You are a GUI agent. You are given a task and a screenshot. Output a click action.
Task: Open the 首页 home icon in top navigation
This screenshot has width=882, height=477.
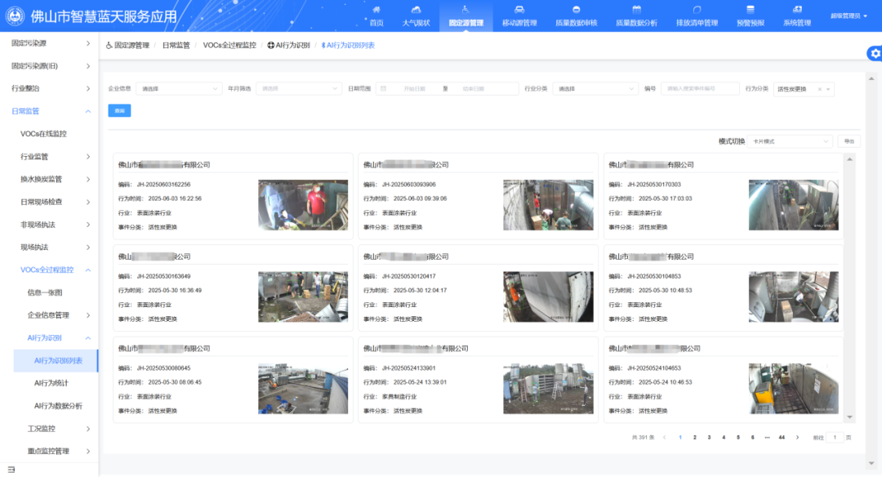(375, 11)
